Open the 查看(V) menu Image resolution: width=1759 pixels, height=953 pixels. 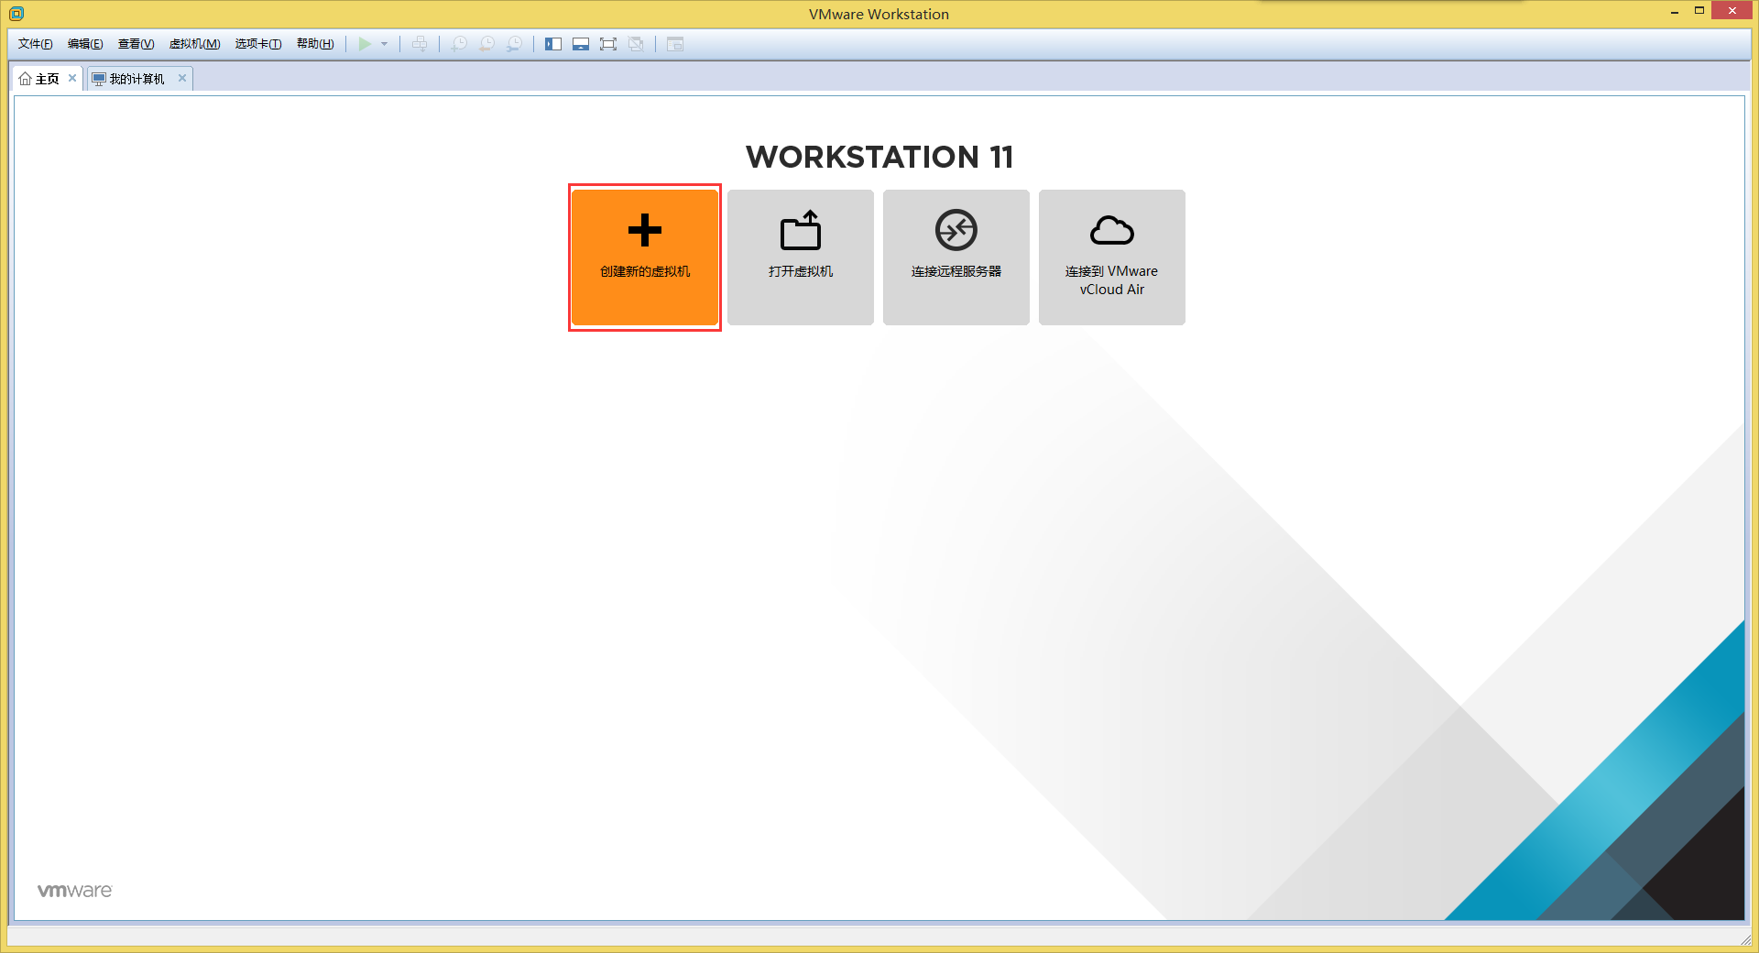(136, 44)
